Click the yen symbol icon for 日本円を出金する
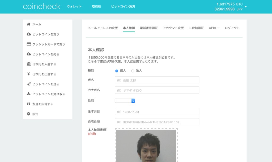The width and height of the screenshot is (272, 162). click(x=28, y=74)
